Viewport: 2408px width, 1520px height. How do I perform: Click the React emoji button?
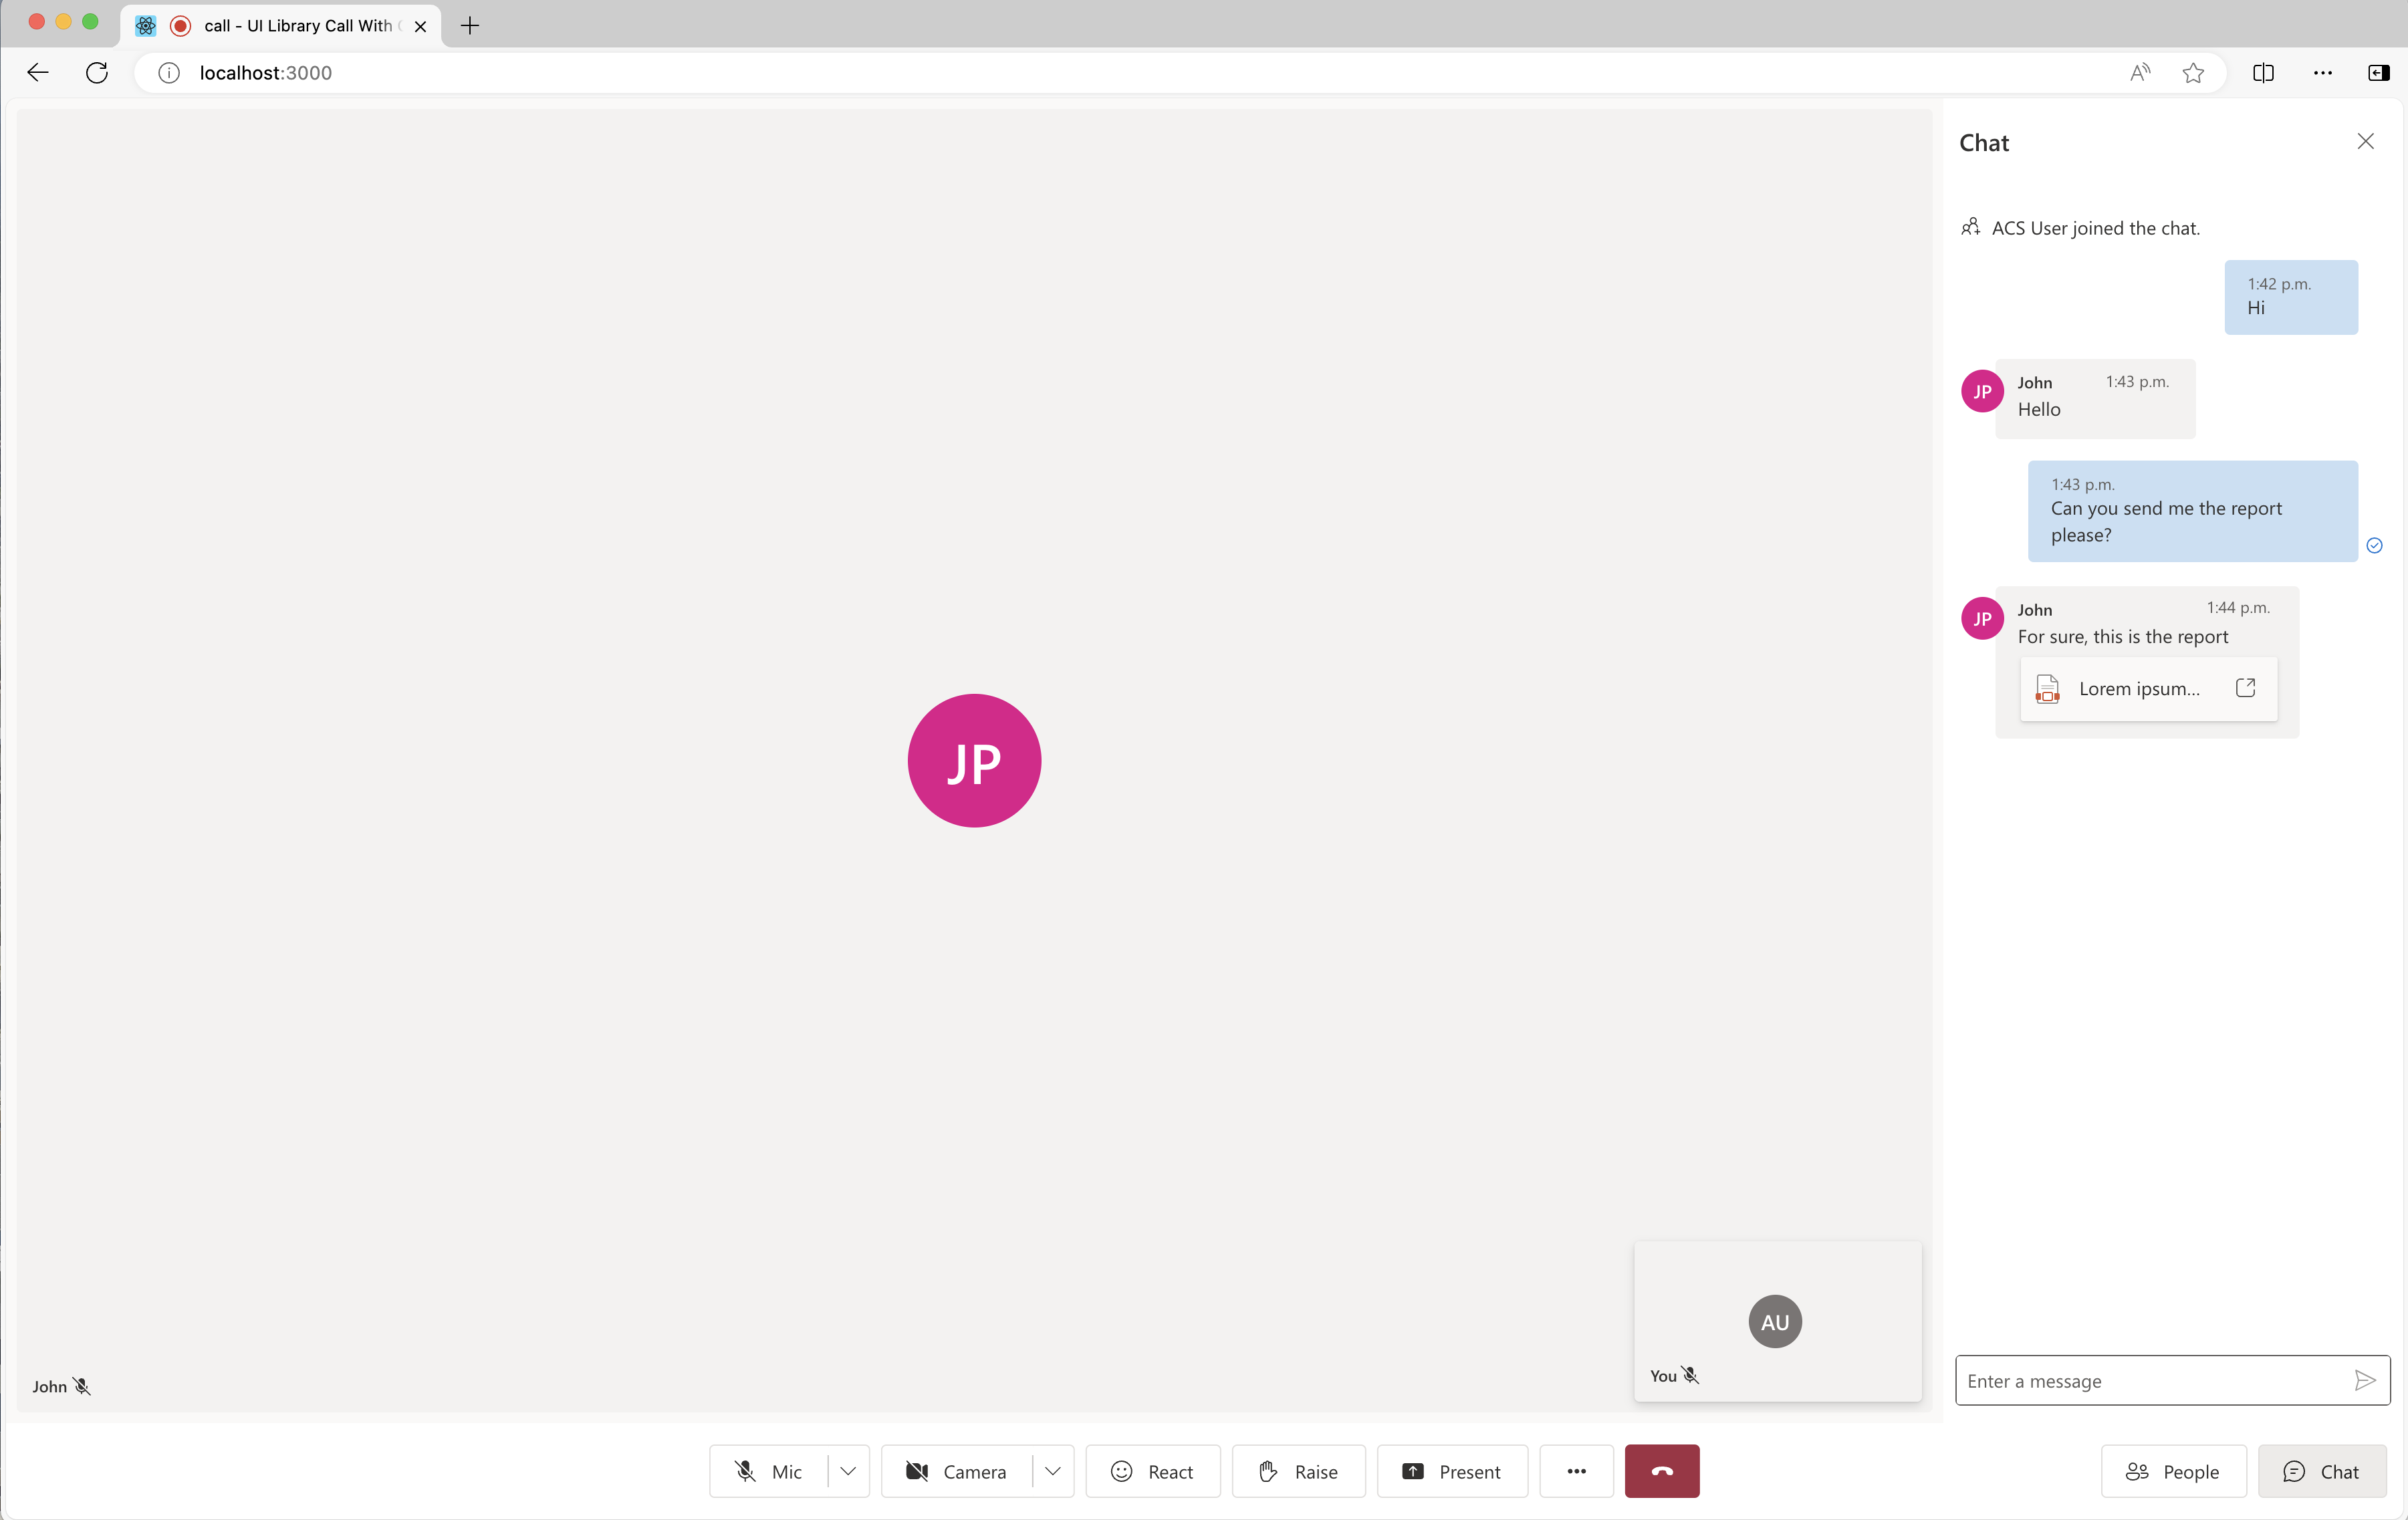click(1153, 1471)
